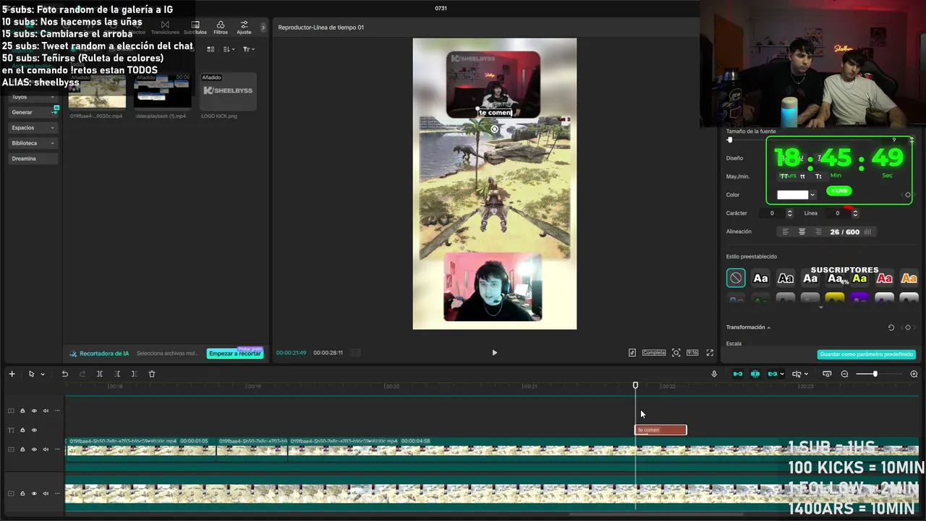
Task: Open the 9:16 aspect ratio selector
Action: 692,352
